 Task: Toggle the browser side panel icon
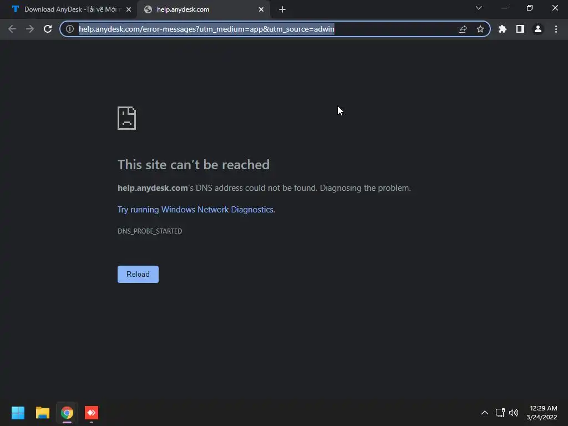tap(520, 29)
